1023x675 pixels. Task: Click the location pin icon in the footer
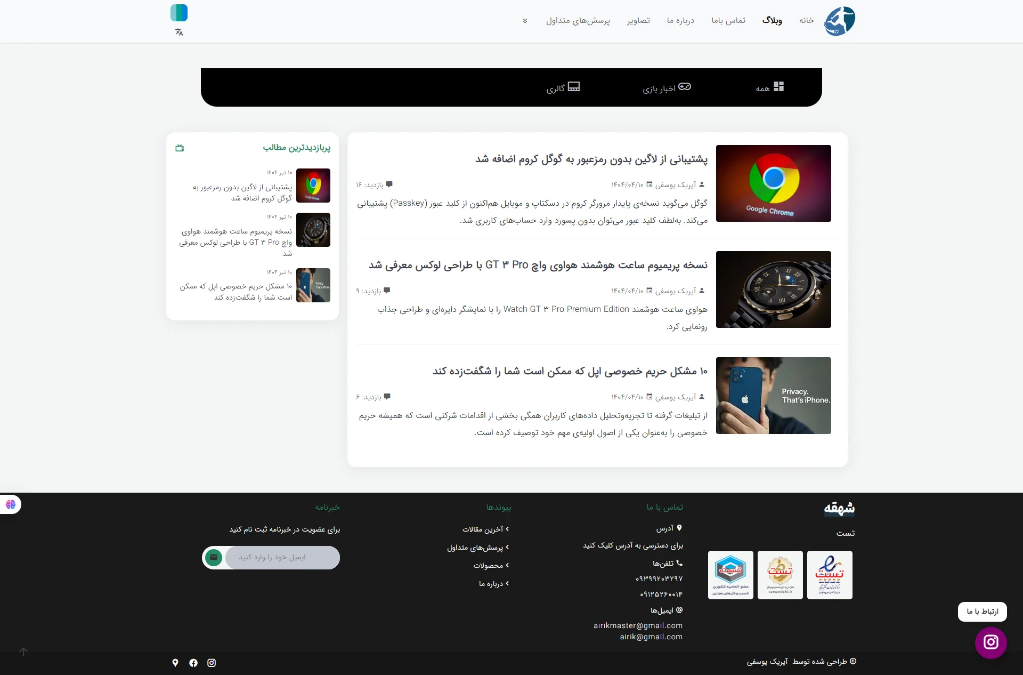coord(175,663)
